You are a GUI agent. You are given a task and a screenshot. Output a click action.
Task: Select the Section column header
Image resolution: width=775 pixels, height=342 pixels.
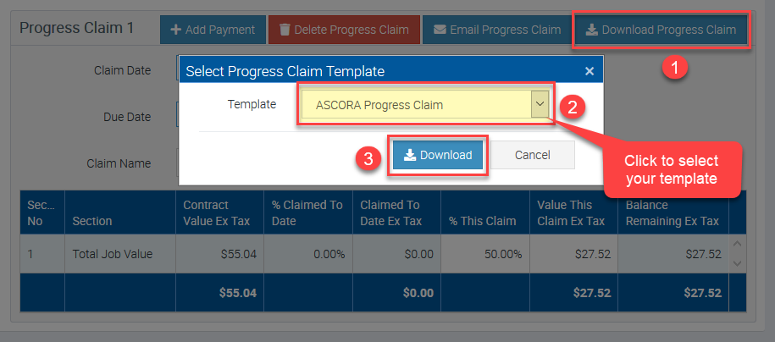pyautogui.click(x=92, y=221)
